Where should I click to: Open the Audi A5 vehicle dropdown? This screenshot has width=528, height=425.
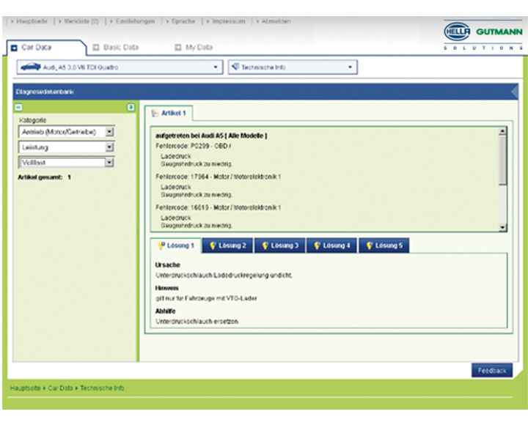click(216, 67)
